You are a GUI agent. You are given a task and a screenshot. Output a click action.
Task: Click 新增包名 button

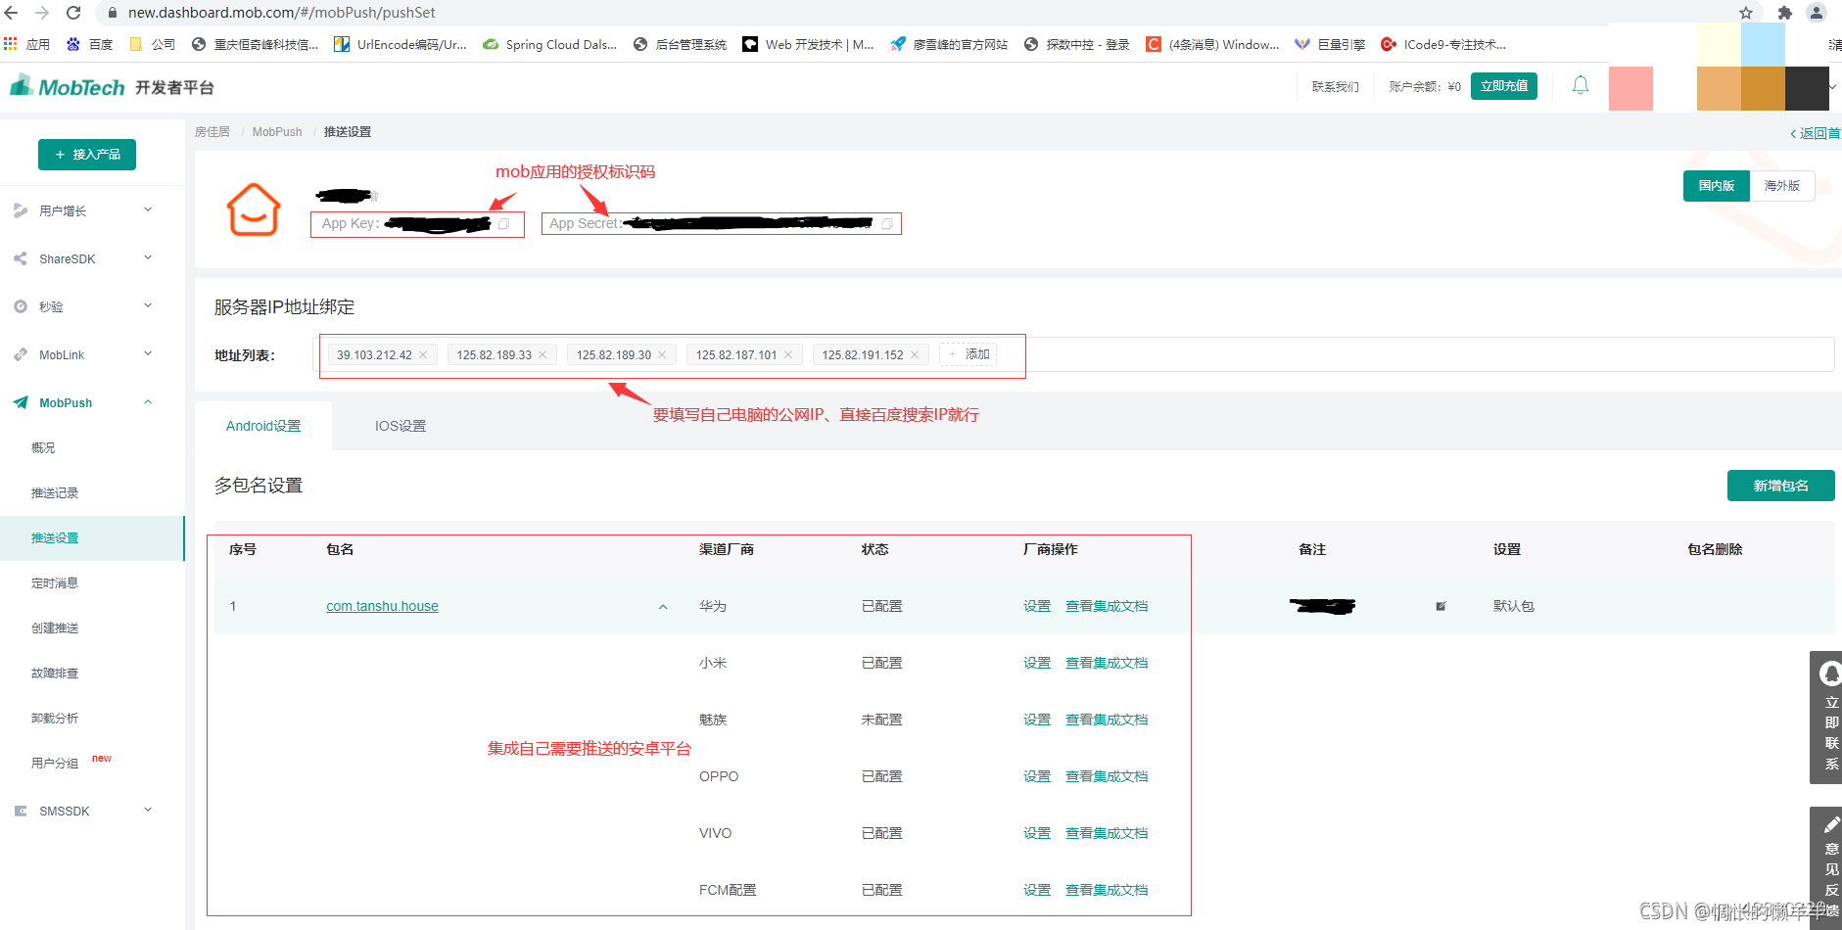click(x=1780, y=486)
